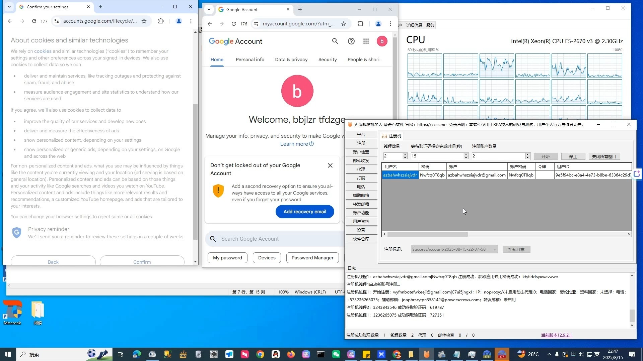Open the tab search dropdown in the Google Account window
Screen dimensions: 643x361
209,9
